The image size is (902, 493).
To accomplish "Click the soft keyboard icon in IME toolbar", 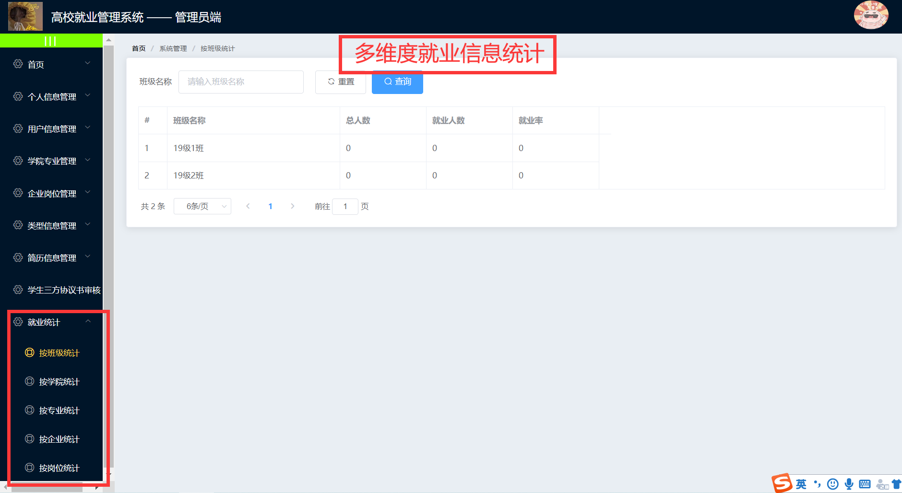I will click(x=865, y=484).
